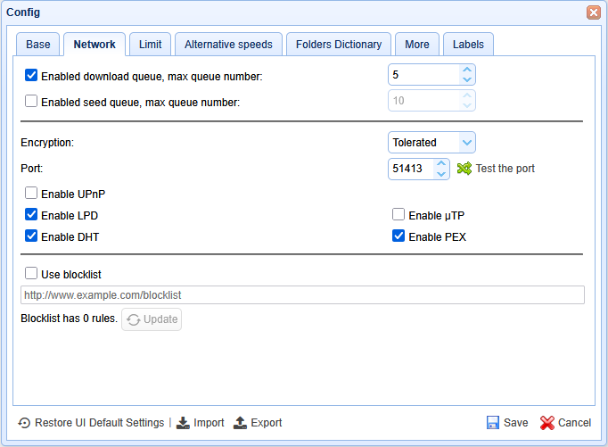
Task: Click the Import icon
Action: (x=183, y=423)
